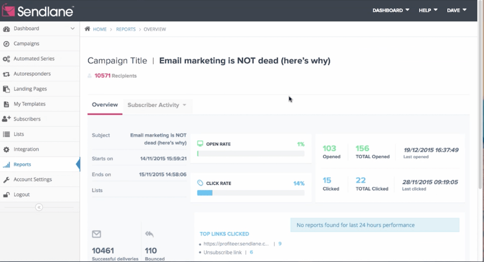Click the 6 count next to Unsubscribe link

251,252
